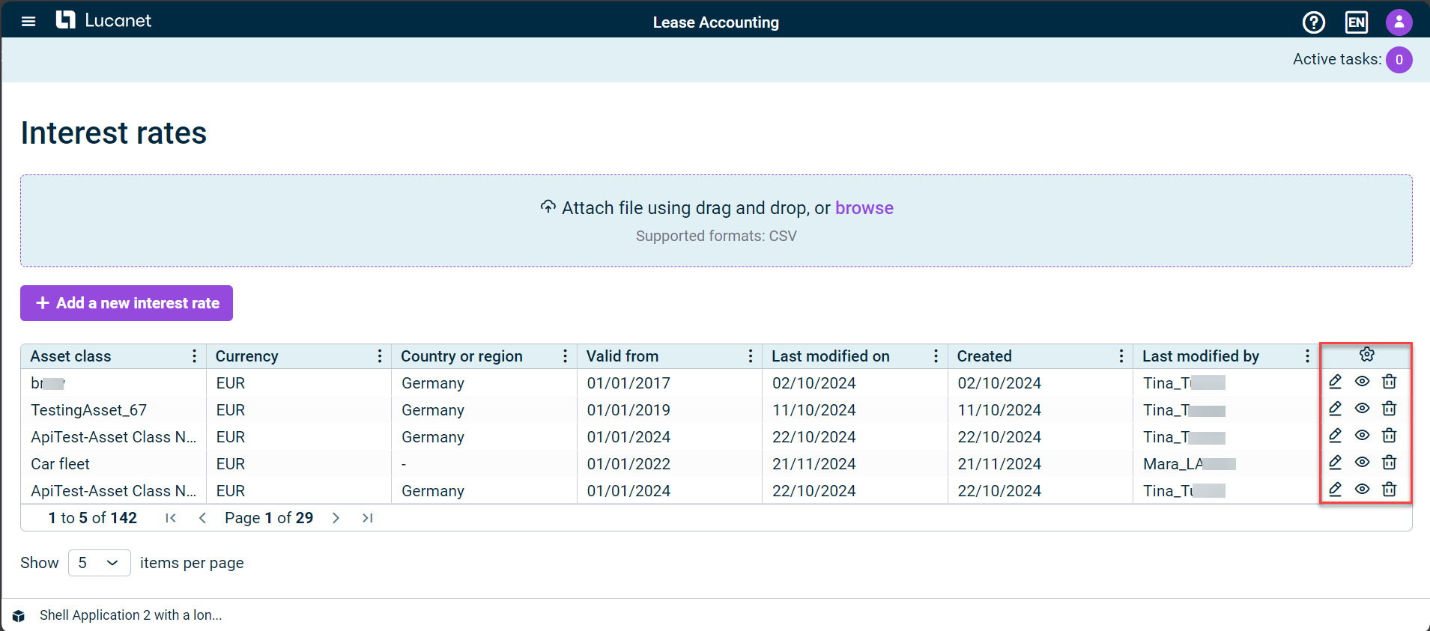This screenshot has width=1430, height=631.
Task: View details of the Car fleet row
Action: click(x=1362, y=463)
